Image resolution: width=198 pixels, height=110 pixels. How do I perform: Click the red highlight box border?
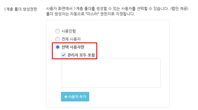(x=74, y=43)
